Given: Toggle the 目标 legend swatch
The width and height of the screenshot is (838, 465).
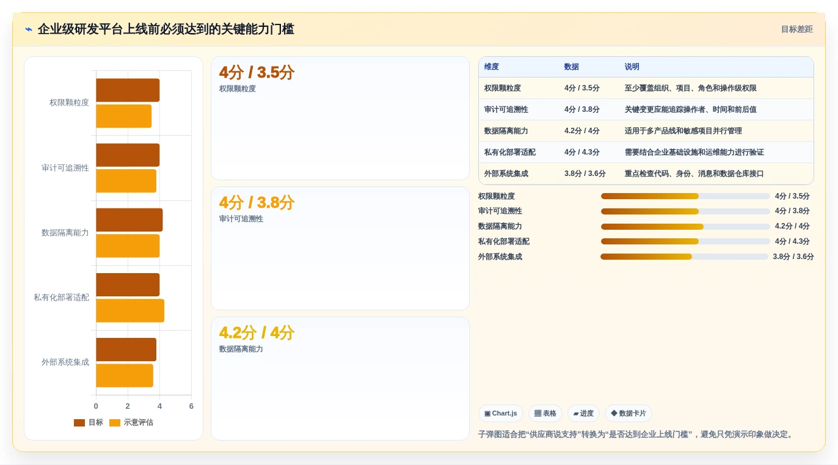Looking at the screenshot, I should (79, 423).
